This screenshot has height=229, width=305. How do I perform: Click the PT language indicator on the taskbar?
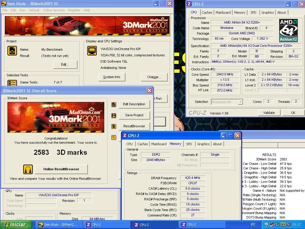(x=253, y=225)
